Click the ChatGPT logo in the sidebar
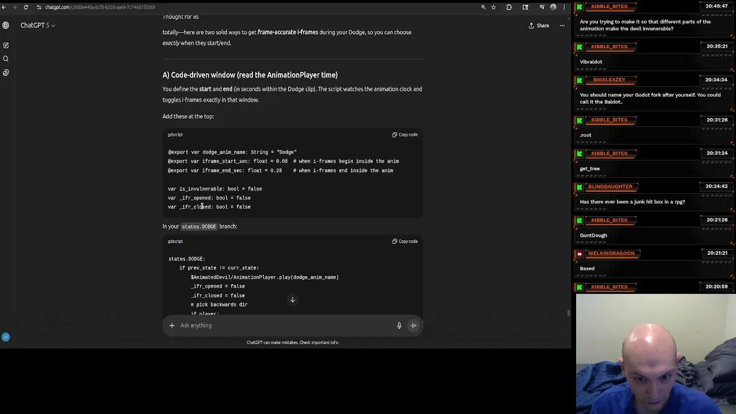736x414 pixels. tap(6, 25)
